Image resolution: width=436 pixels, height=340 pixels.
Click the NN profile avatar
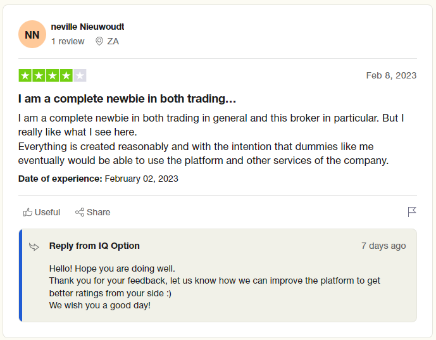coord(32,34)
